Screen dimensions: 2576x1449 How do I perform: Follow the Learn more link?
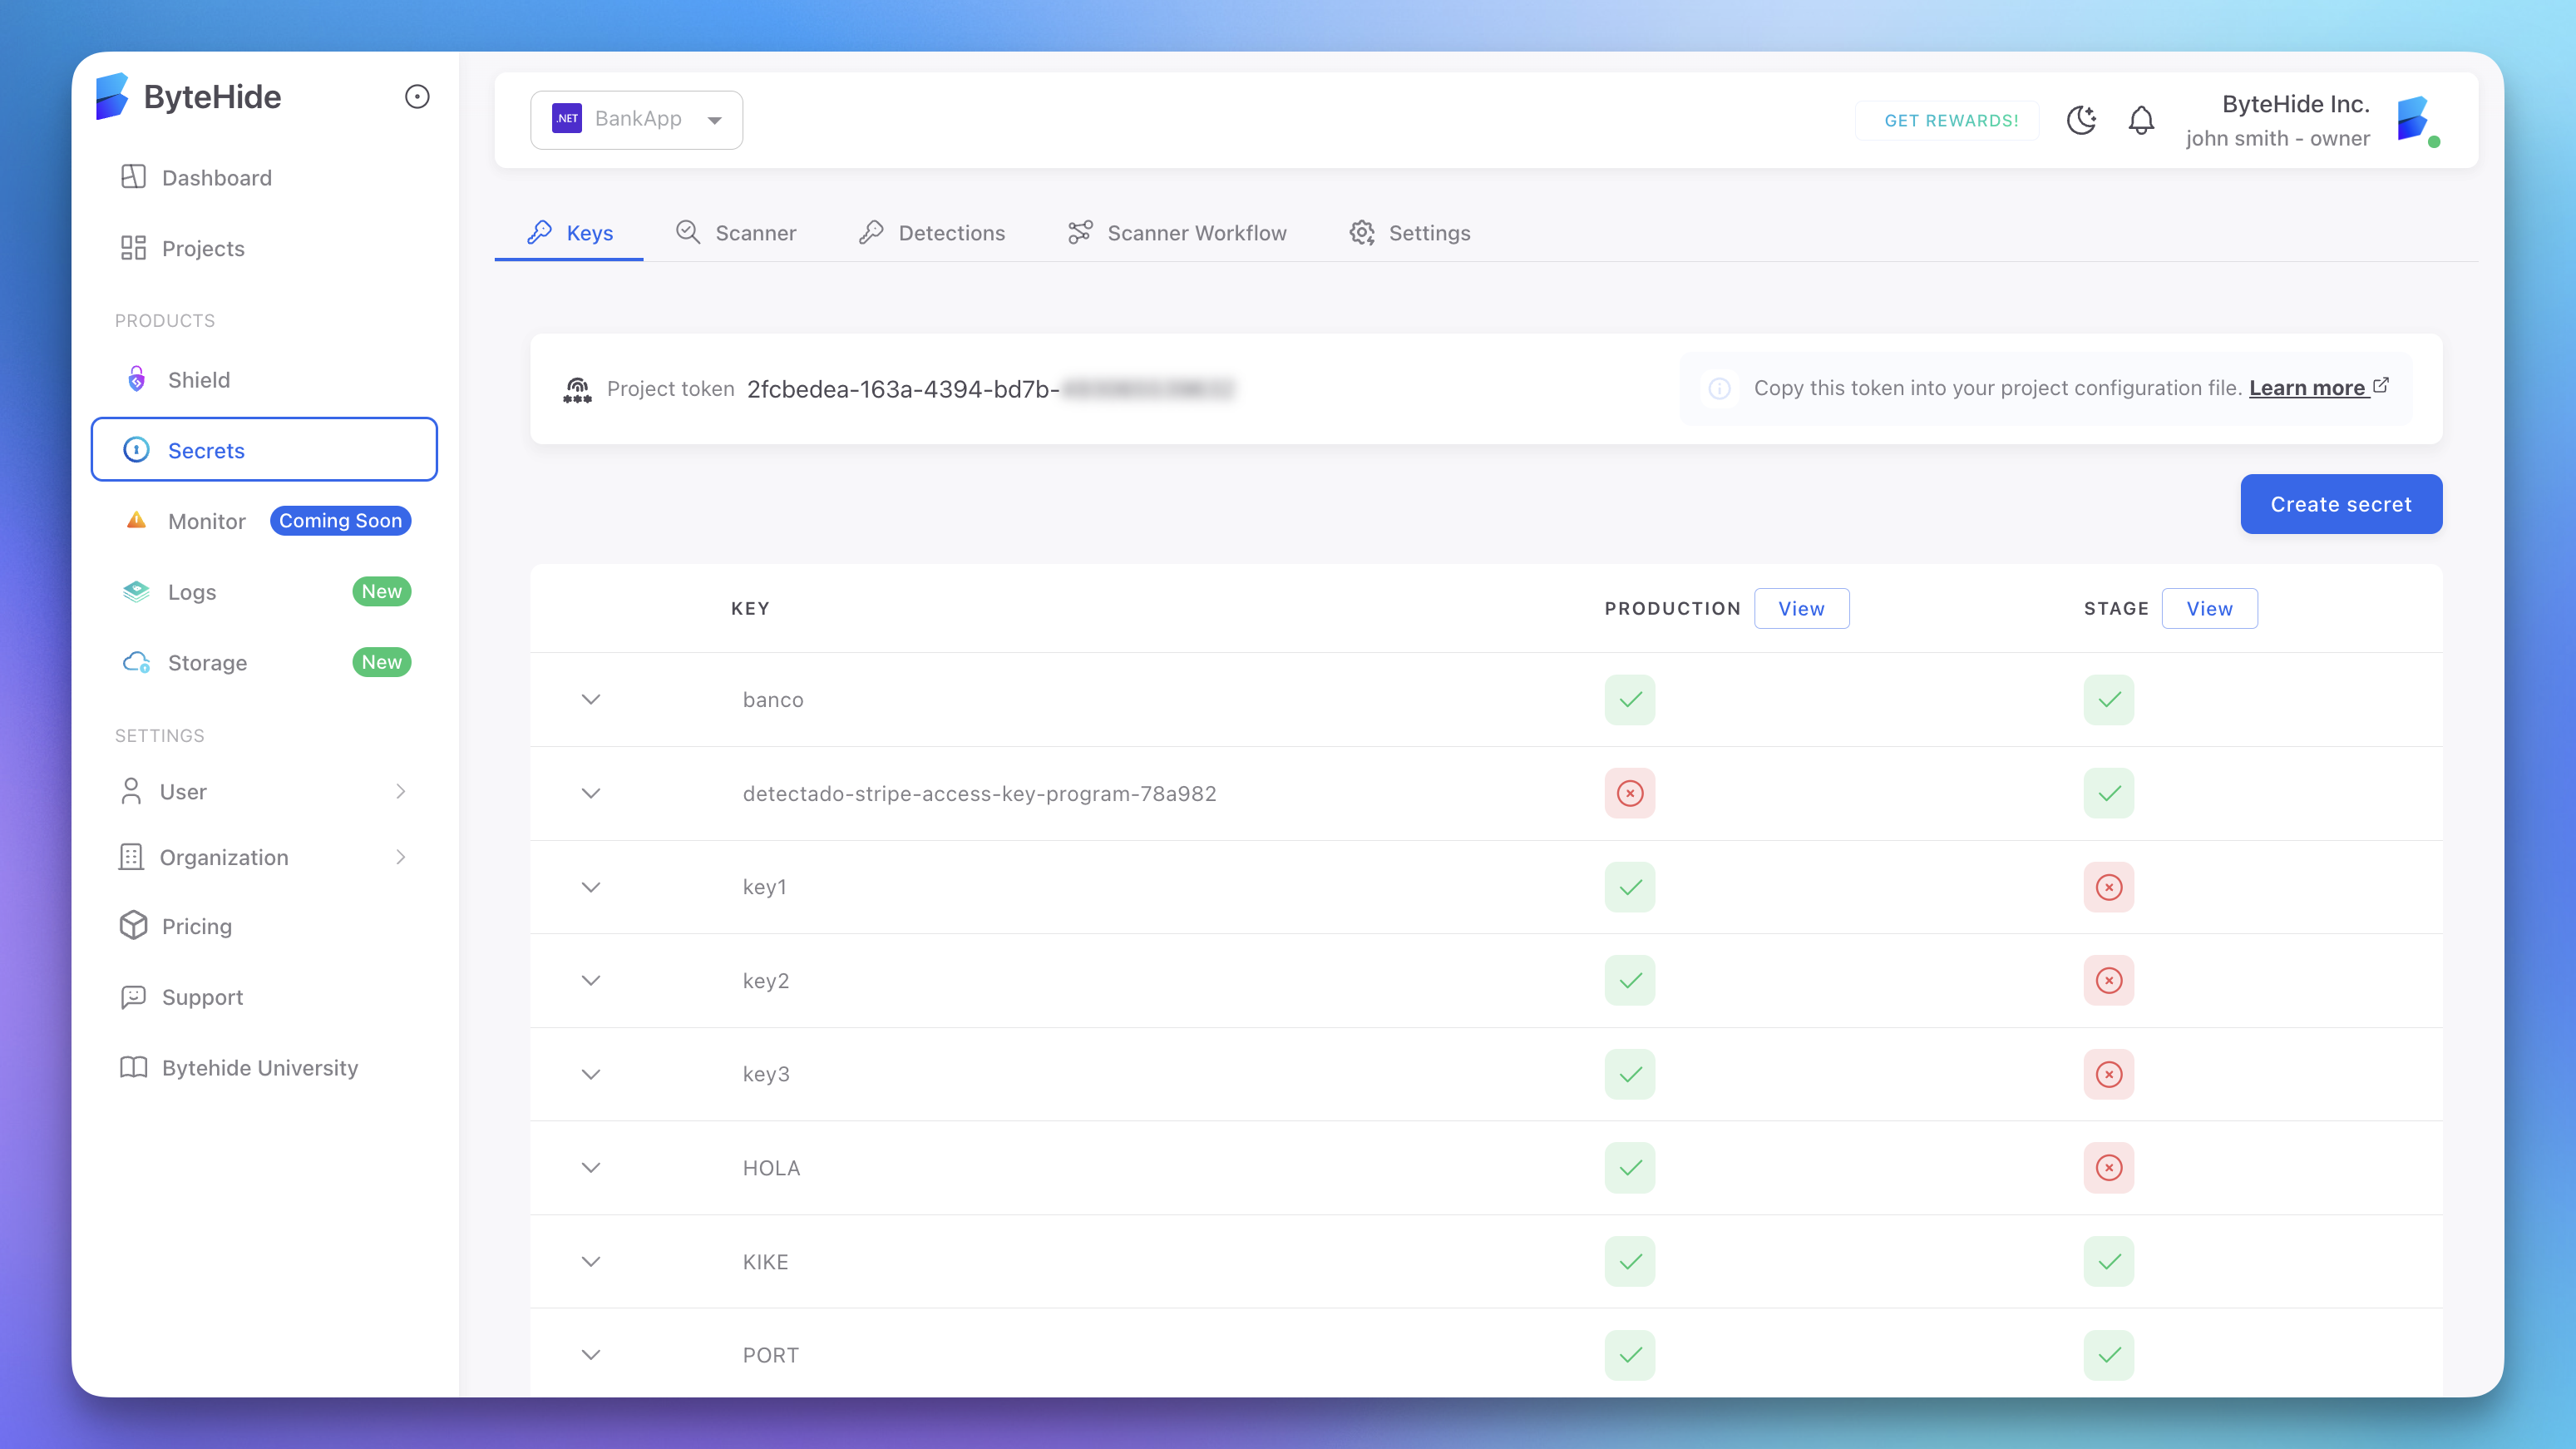coord(2309,388)
